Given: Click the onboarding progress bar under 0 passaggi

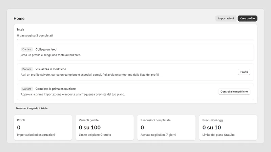Looking at the screenshot, I should [135, 40].
